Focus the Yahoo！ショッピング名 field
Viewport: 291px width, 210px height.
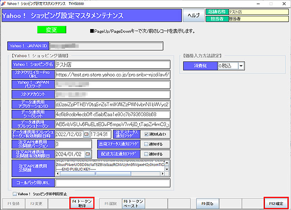click(x=113, y=64)
